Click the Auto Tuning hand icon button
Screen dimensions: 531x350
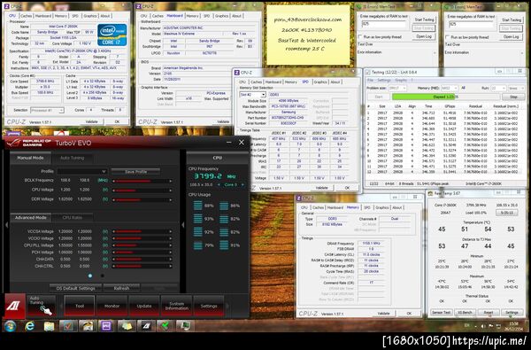42,306
